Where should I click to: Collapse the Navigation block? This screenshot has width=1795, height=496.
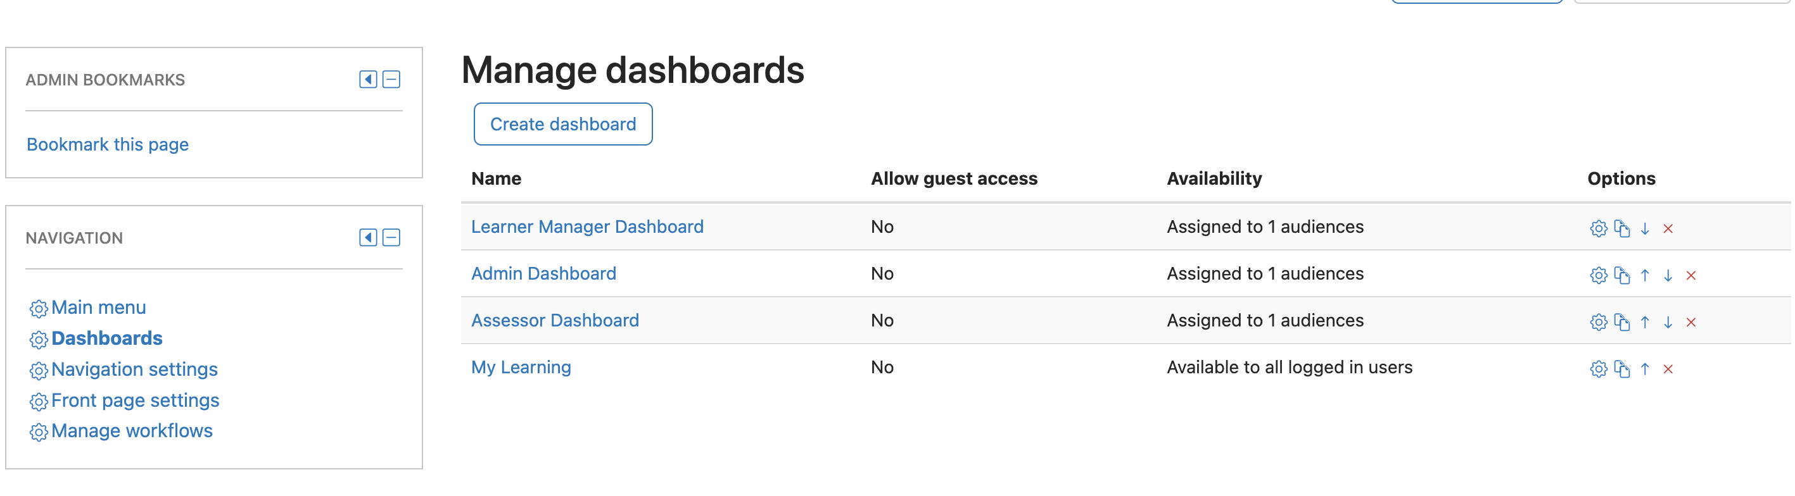click(391, 238)
